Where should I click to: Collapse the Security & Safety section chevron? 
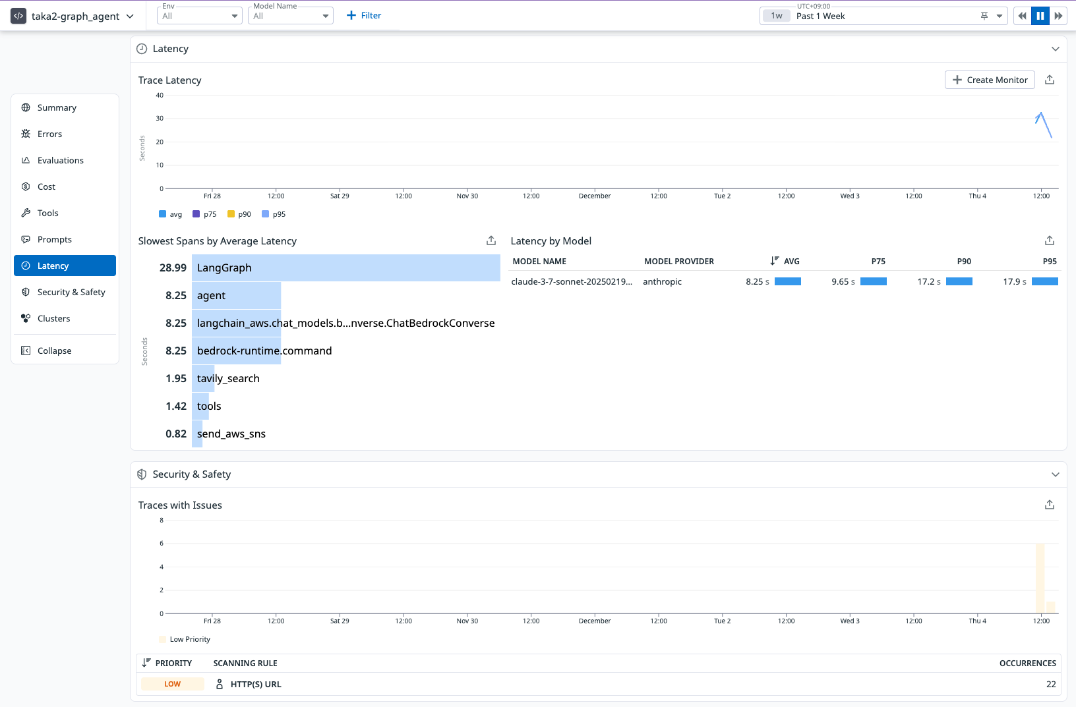coord(1056,474)
